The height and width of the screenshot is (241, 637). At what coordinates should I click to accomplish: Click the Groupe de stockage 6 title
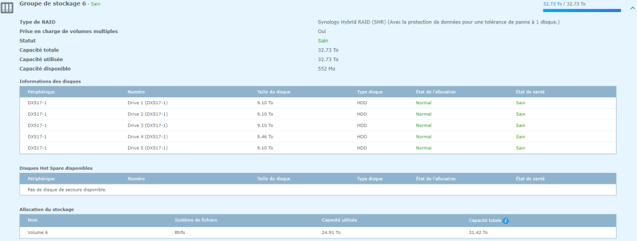tap(52, 3)
